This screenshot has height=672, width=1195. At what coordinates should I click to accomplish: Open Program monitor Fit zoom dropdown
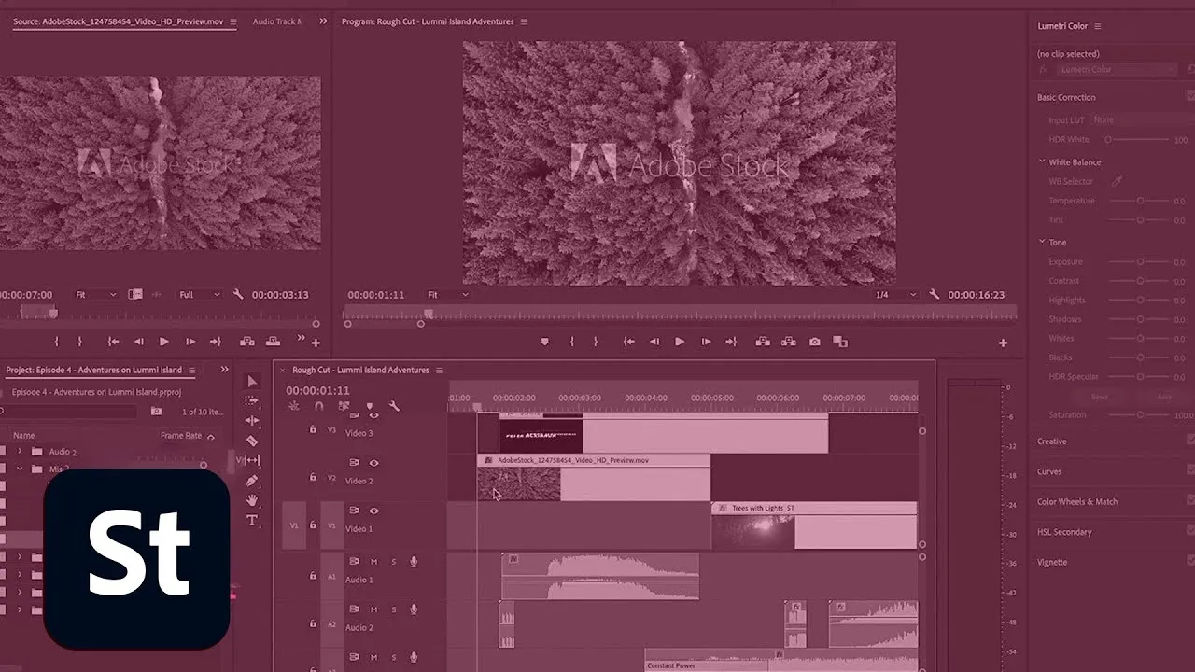click(x=447, y=295)
